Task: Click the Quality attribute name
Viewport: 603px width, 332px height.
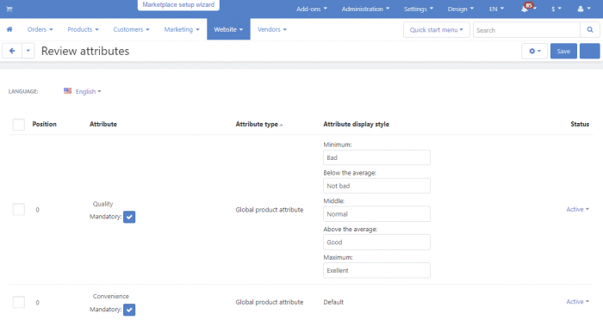Action: point(103,204)
